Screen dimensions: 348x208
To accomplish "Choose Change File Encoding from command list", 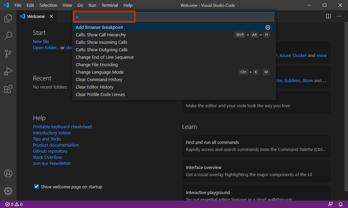I will click(x=97, y=65).
